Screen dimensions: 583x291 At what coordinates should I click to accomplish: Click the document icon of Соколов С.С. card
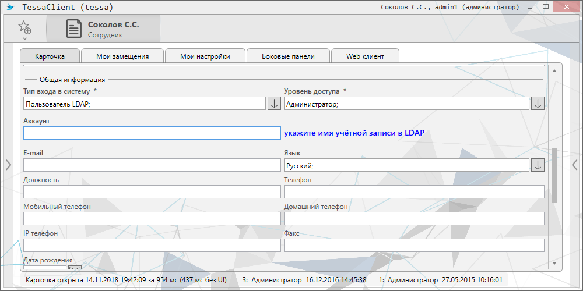tap(73, 29)
